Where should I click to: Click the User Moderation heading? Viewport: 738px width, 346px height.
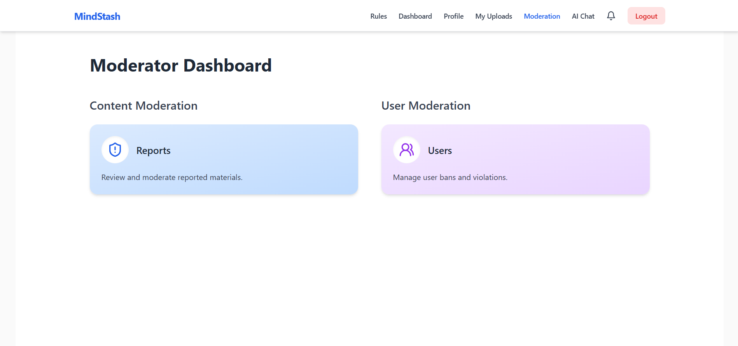pyautogui.click(x=426, y=106)
